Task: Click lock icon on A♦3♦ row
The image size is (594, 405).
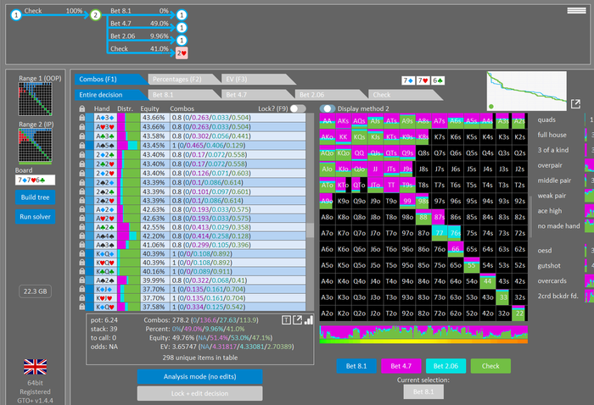Action: (x=81, y=118)
